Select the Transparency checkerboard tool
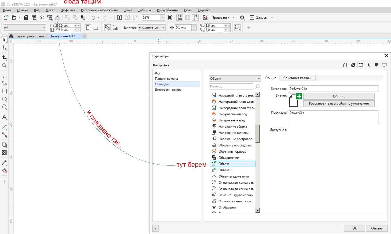Viewport: 391px width, 234px height. click(x=4, y=153)
